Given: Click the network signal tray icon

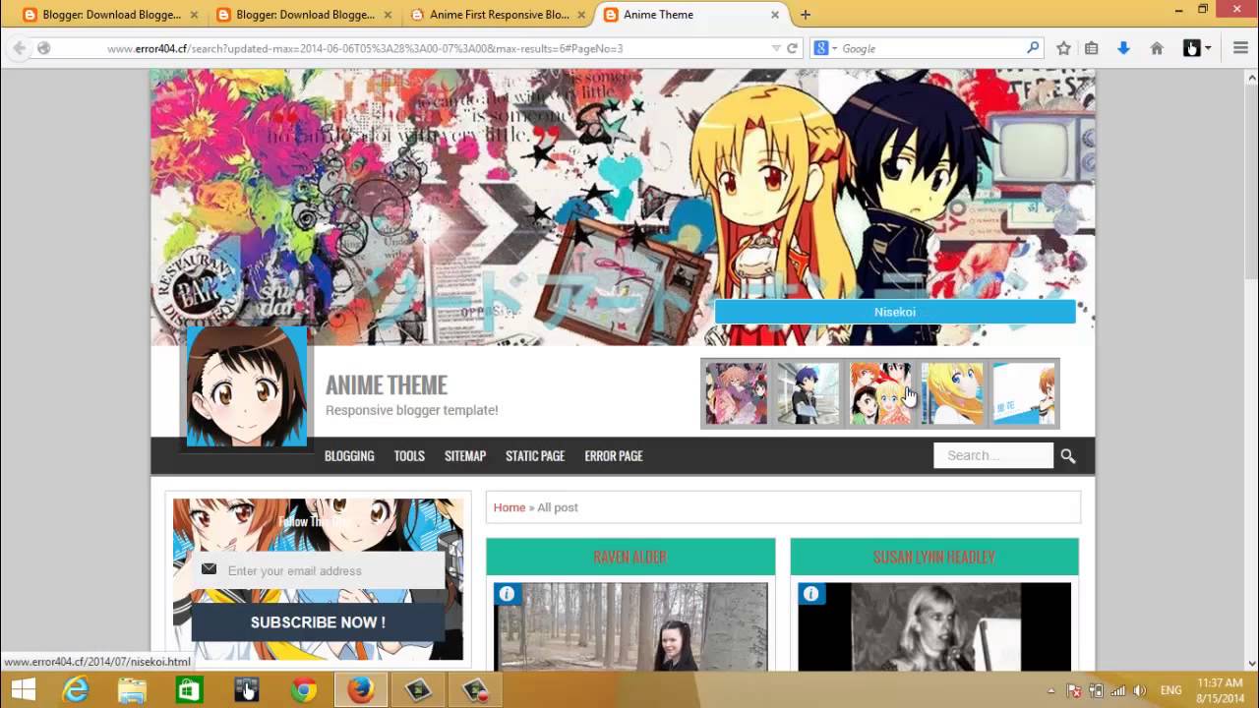Looking at the screenshot, I should (x=1117, y=690).
